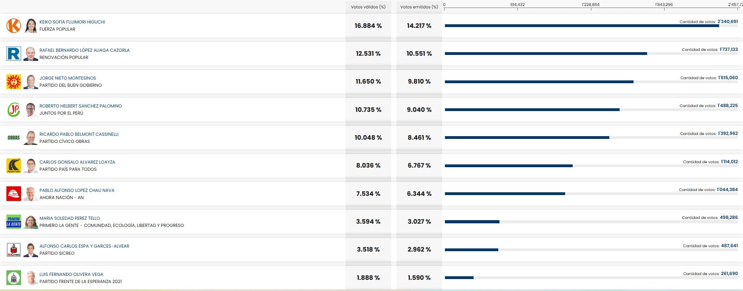Image resolution: width=743 pixels, height=291 pixels.
Task: Click Luis Fernando Olivera Vega's vote bar
Action: point(459,278)
